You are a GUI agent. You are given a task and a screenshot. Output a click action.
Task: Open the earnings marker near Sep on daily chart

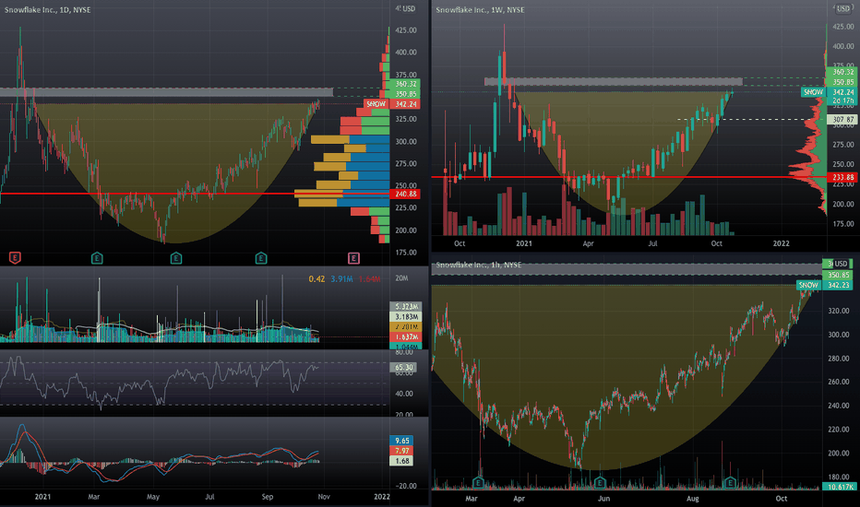pyautogui.click(x=261, y=257)
